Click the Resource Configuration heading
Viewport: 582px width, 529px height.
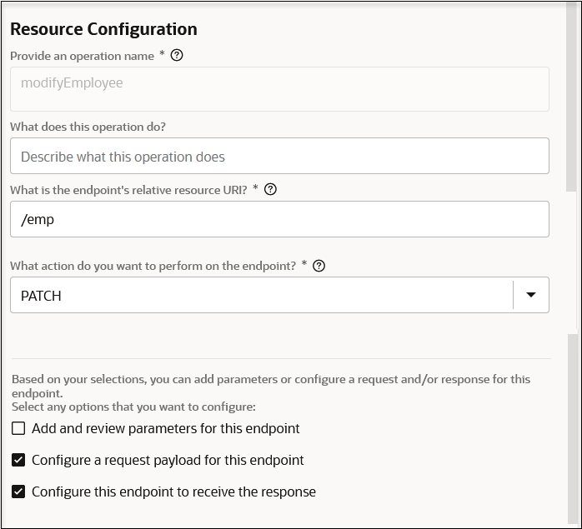point(103,29)
